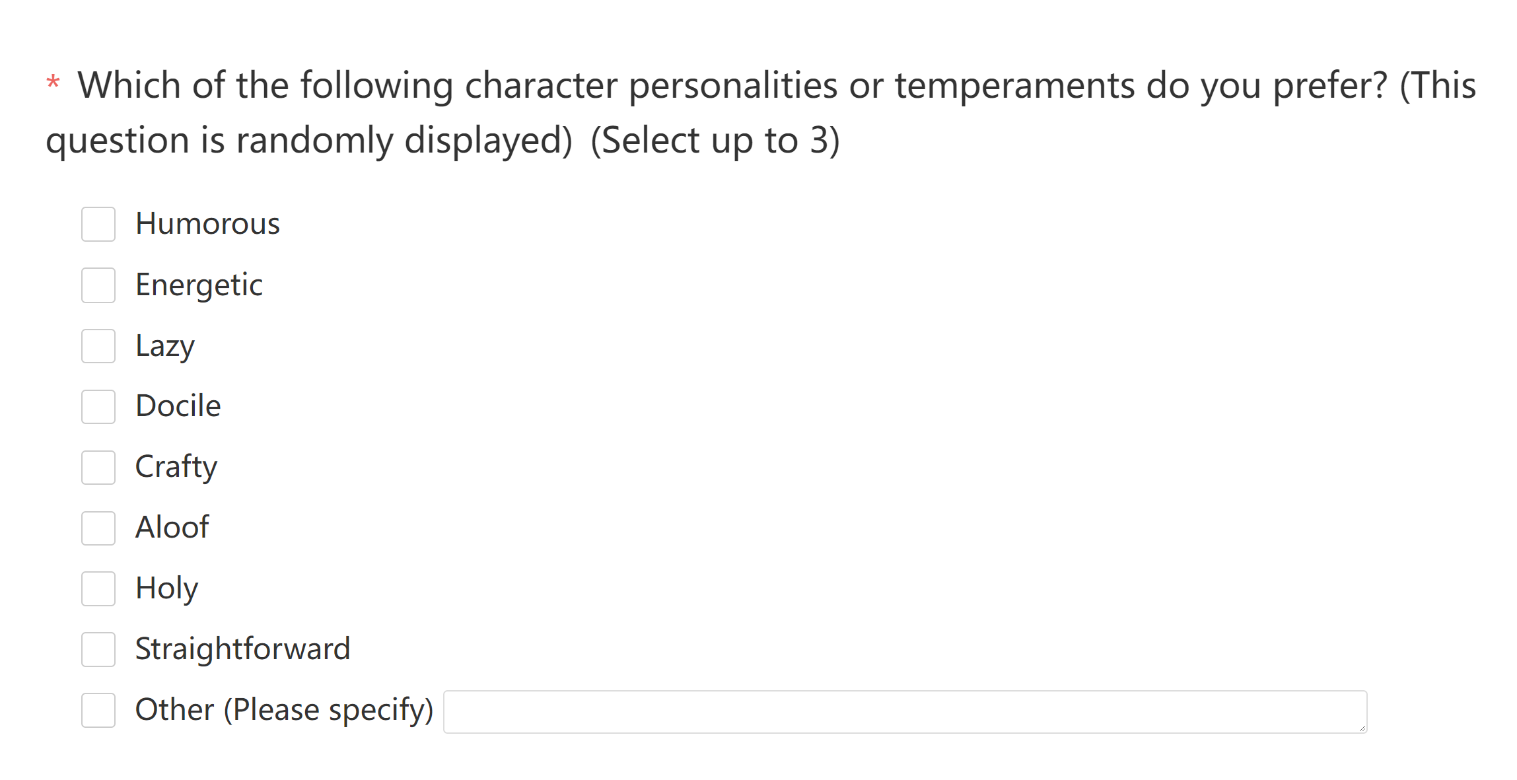Click the Humorous label text
Screen dimensions: 1517x780
(207, 224)
